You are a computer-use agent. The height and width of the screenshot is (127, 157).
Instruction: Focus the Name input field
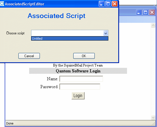pyautogui.click(x=81, y=79)
